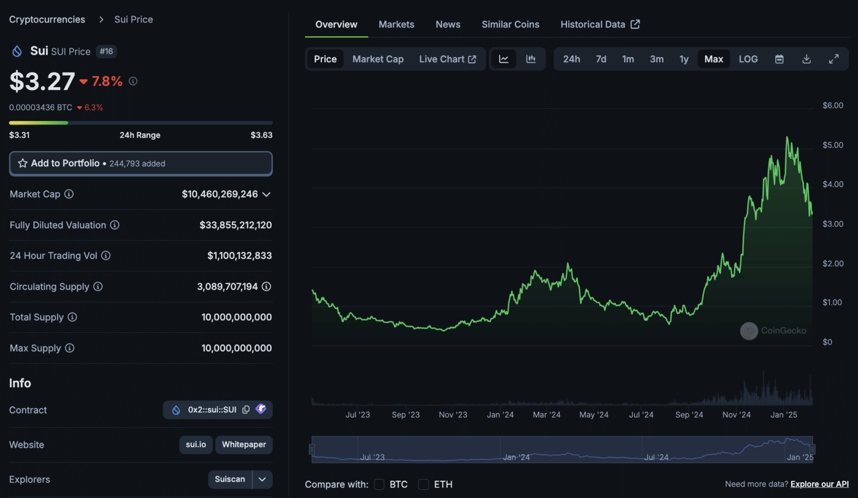858x498 pixels.
Task: Select the line chart view icon
Action: pyautogui.click(x=503, y=59)
